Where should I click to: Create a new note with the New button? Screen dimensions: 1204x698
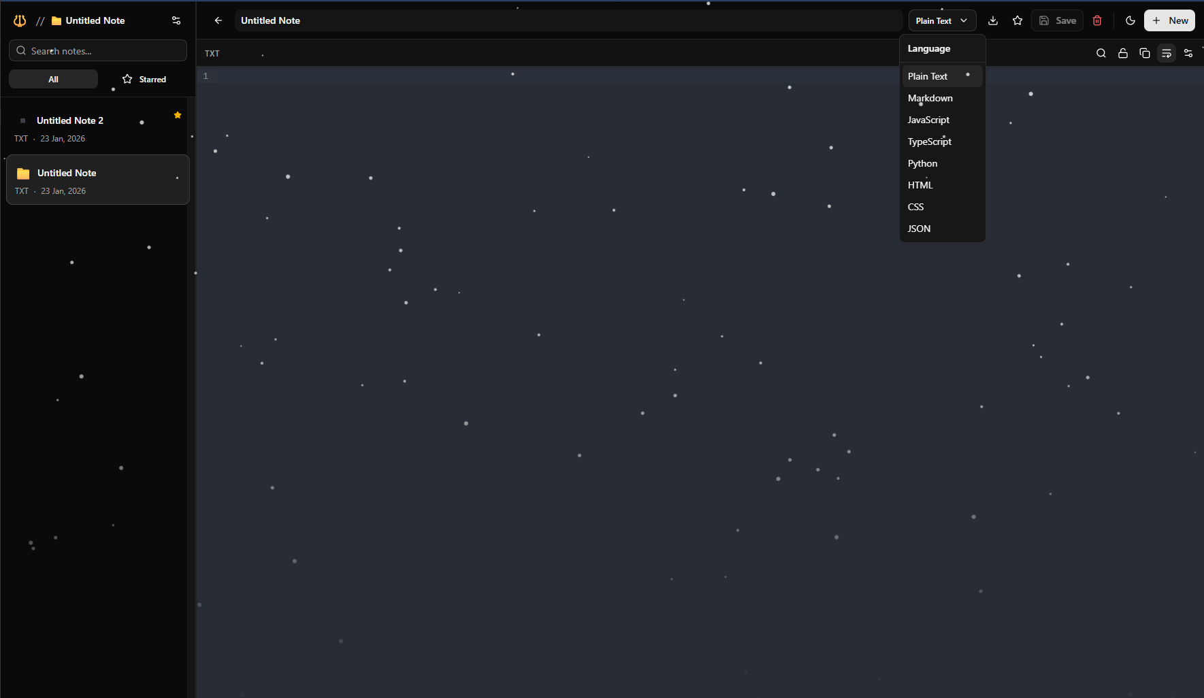(x=1169, y=20)
